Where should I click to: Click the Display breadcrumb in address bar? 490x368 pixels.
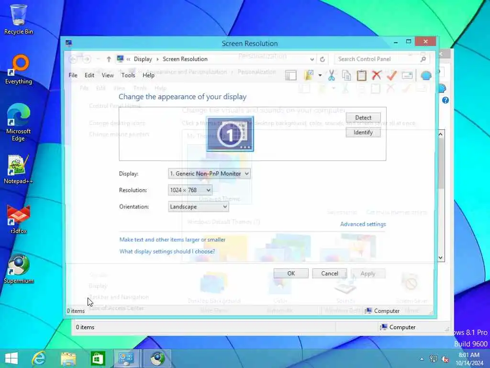tap(143, 59)
